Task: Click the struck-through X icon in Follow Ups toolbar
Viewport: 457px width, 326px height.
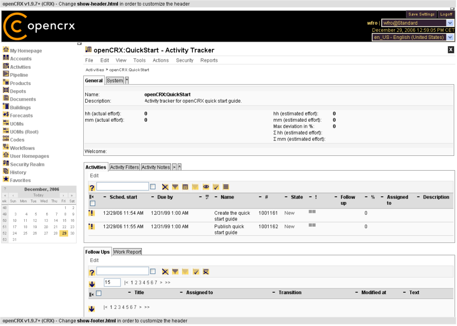Action: 206,272
